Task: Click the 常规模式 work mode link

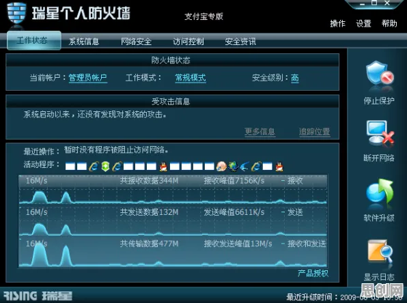Action: (x=191, y=78)
